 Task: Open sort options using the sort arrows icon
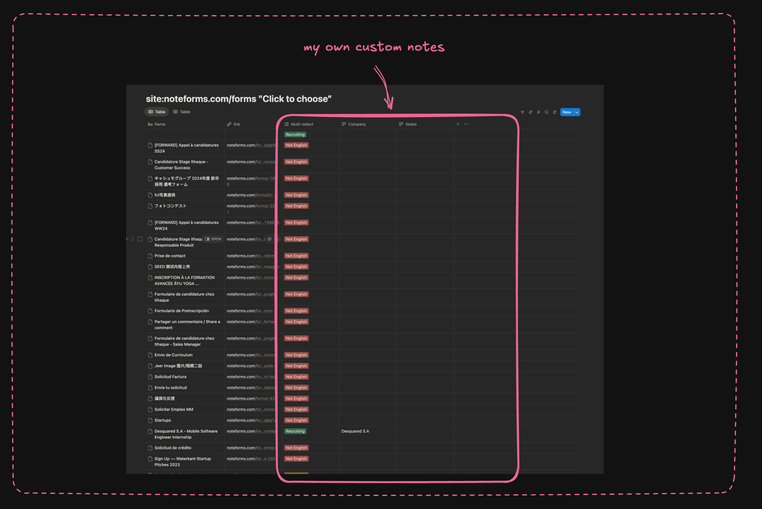pyautogui.click(x=530, y=112)
